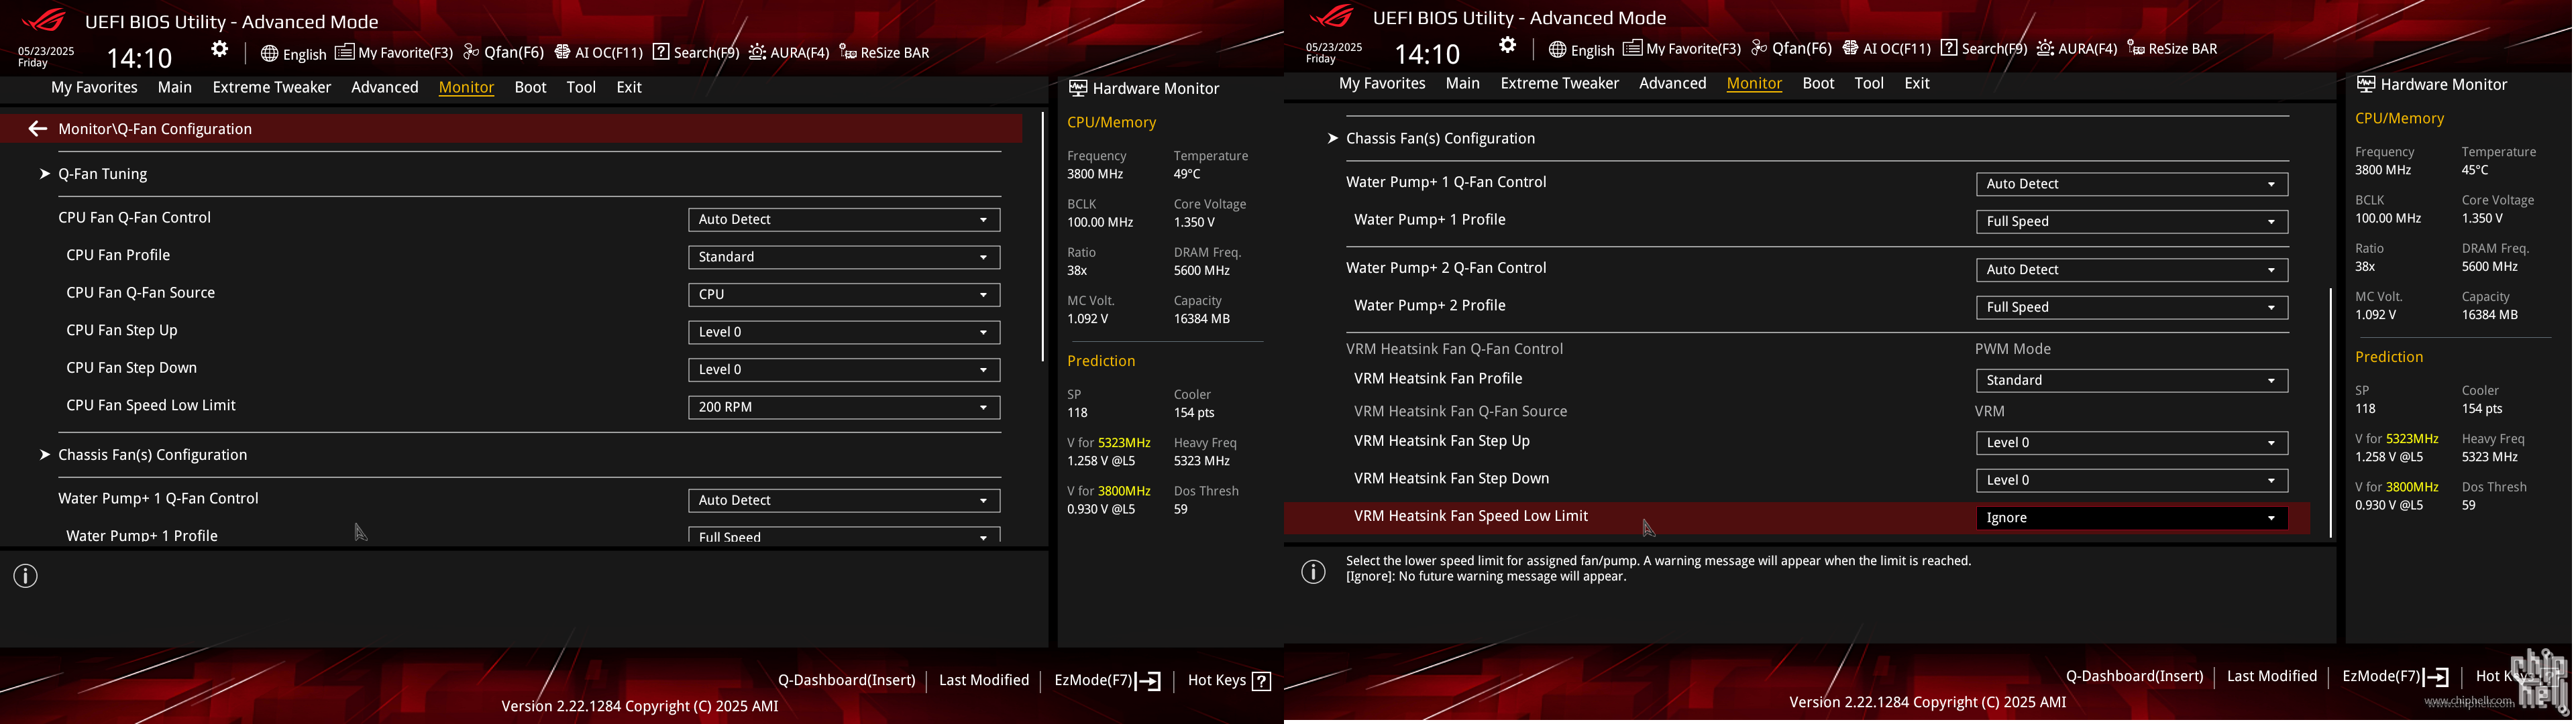Open Advanced tab in left screen

(385, 87)
